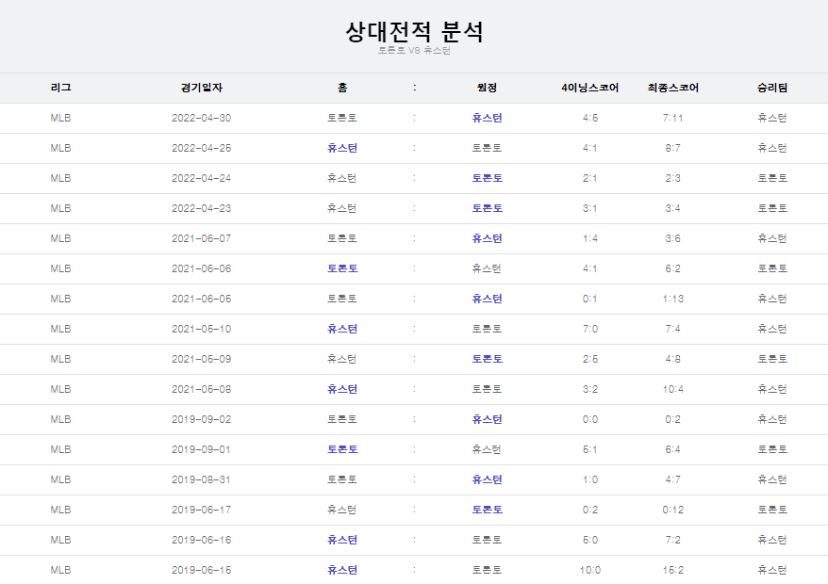Viewport: 828px width, 584px height.
Task: Click 4-inning score 0:2
Action: [590, 510]
